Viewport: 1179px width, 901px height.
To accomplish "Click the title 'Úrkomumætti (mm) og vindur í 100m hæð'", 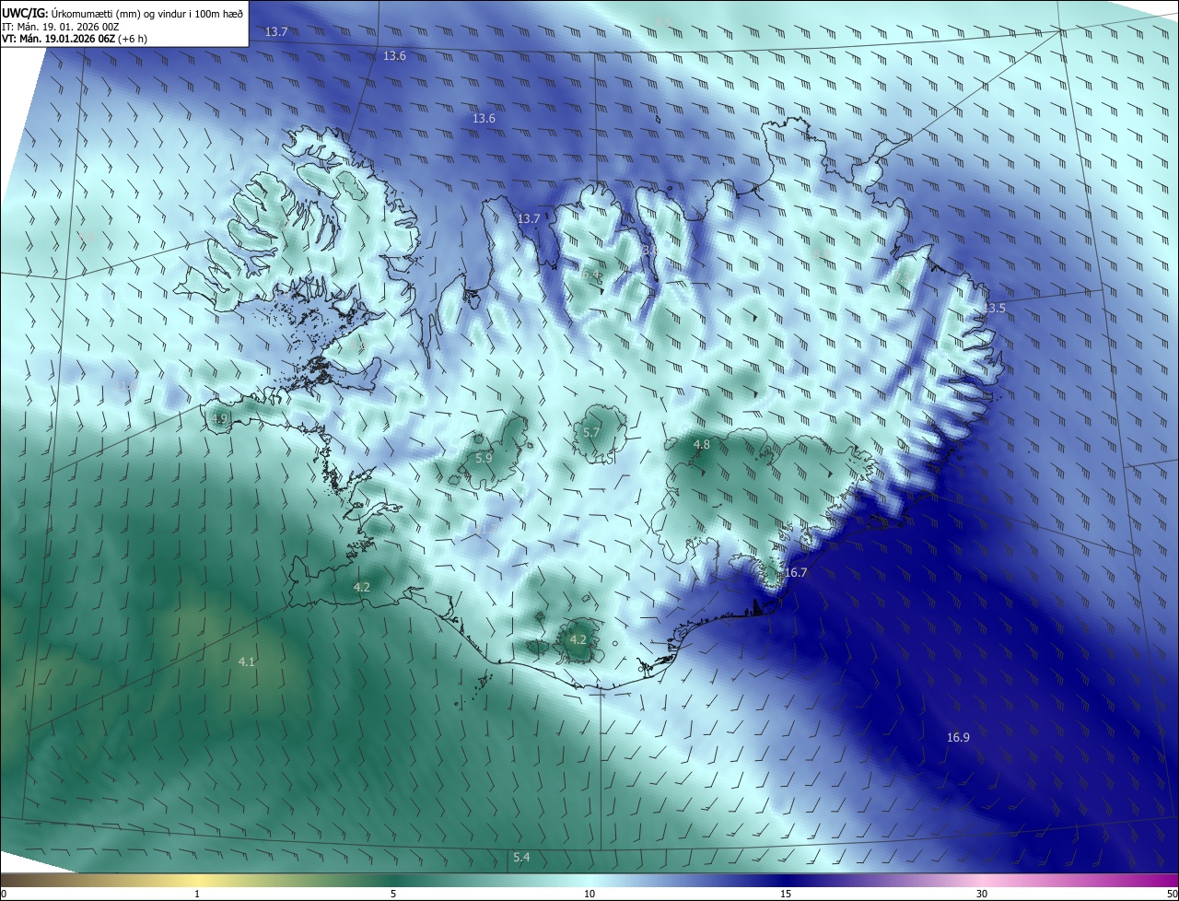I will click(x=146, y=12).
